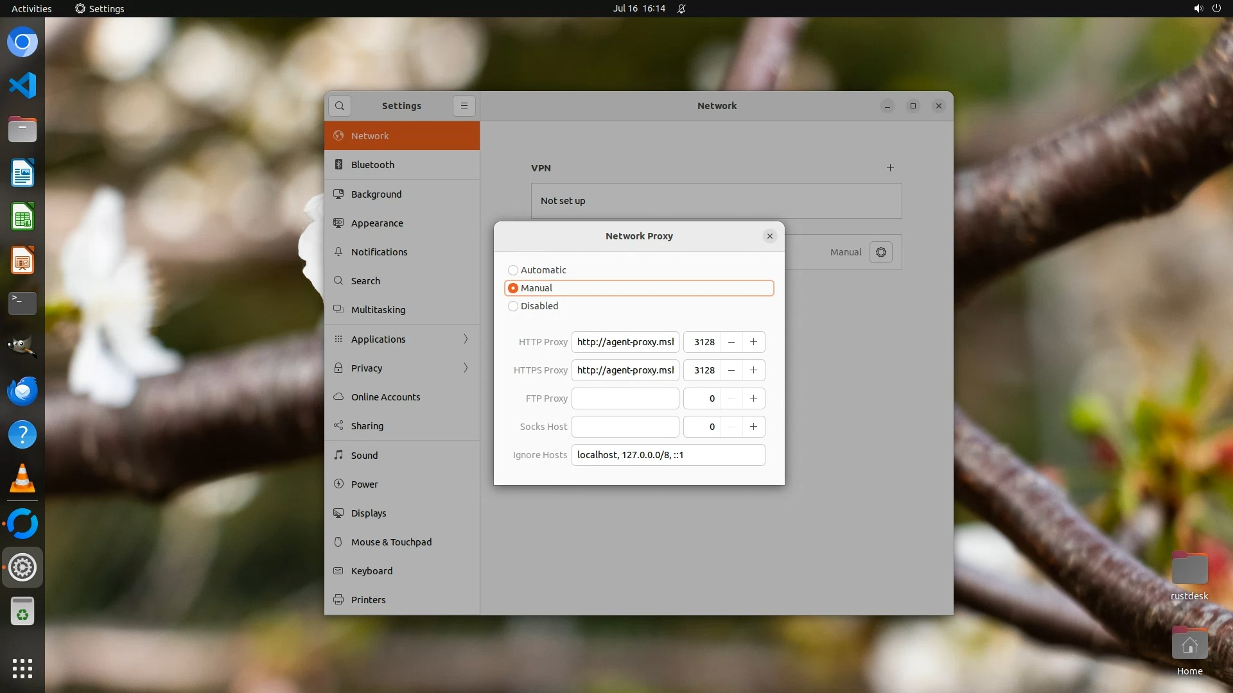Expand the Applications settings section
The height and width of the screenshot is (693, 1233).
(x=402, y=339)
